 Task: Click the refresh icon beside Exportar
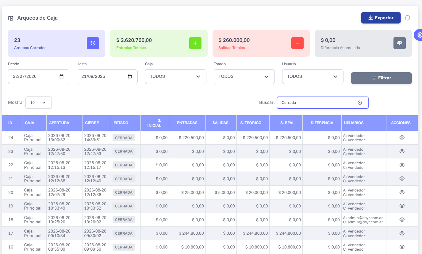(x=407, y=18)
